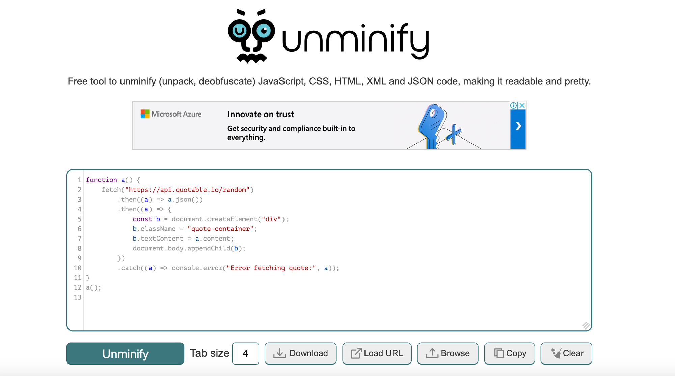Click the Download button
This screenshot has width=675, height=376.
(300, 353)
